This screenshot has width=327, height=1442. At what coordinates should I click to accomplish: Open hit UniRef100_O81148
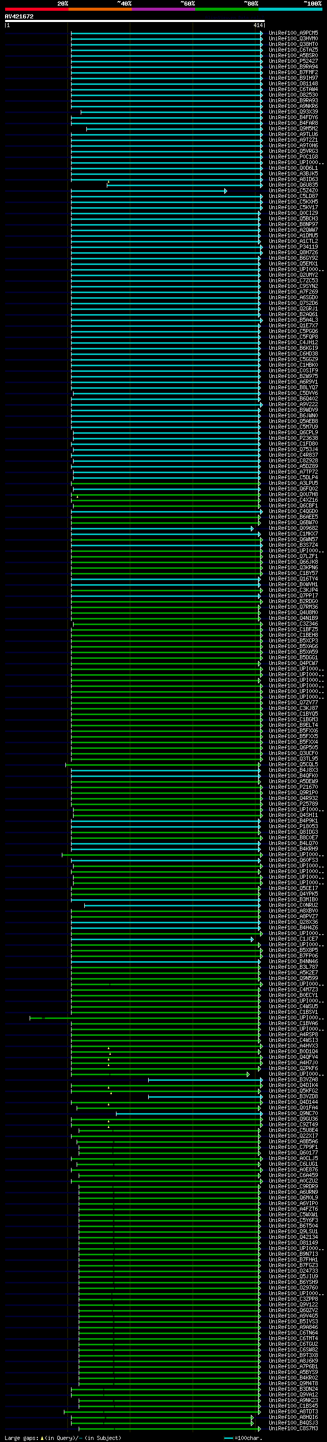pyautogui.click(x=293, y=83)
